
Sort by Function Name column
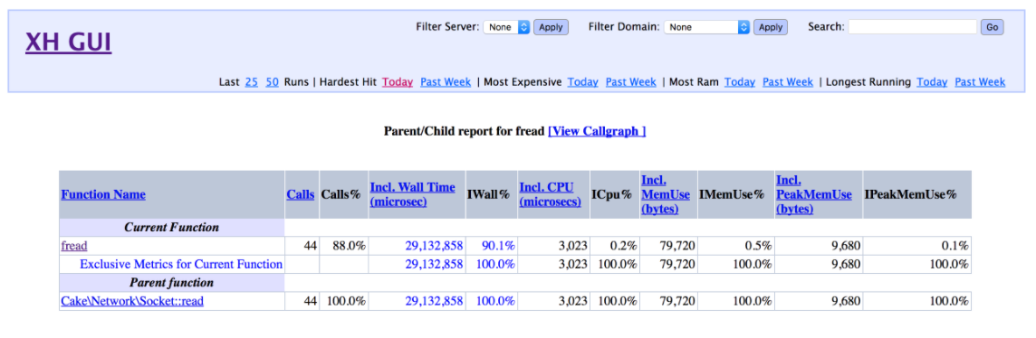tap(103, 194)
